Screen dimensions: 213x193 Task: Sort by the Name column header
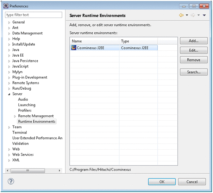94,41
